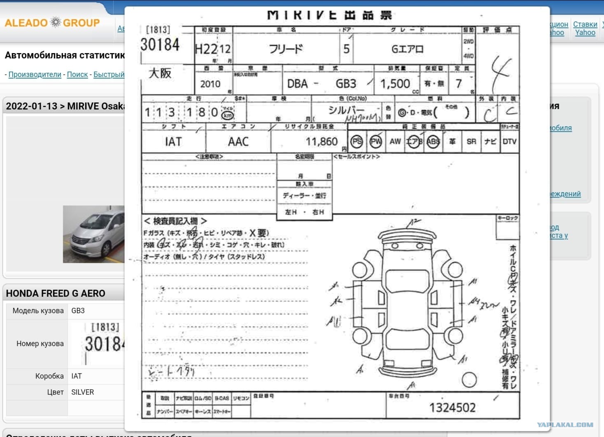Open the Поиск link
The image size is (604, 437).
[x=77, y=74]
